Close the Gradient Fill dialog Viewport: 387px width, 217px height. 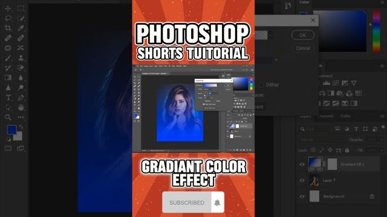pyautogui.click(x=313, y=20)
